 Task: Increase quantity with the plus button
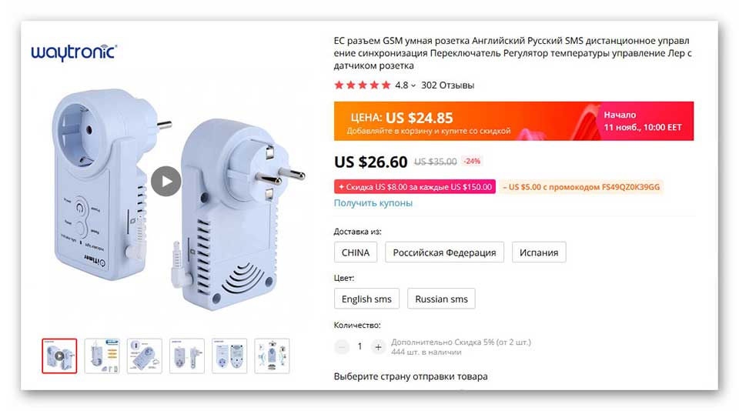378,347
